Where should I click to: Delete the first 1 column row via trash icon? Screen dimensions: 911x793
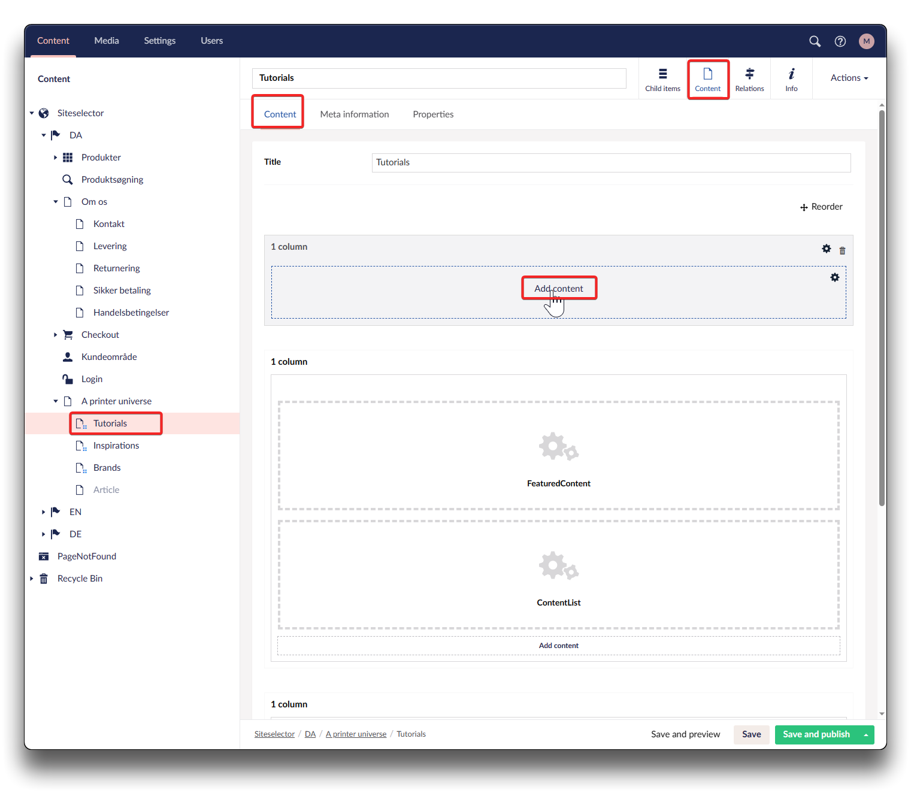(842, 250)
